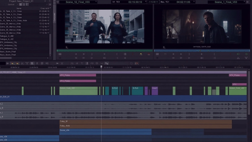The height and width of the screenshot is (142, 252).
Task: Select the VFX clip at timeline right end
Action: (x=239, y=84)
